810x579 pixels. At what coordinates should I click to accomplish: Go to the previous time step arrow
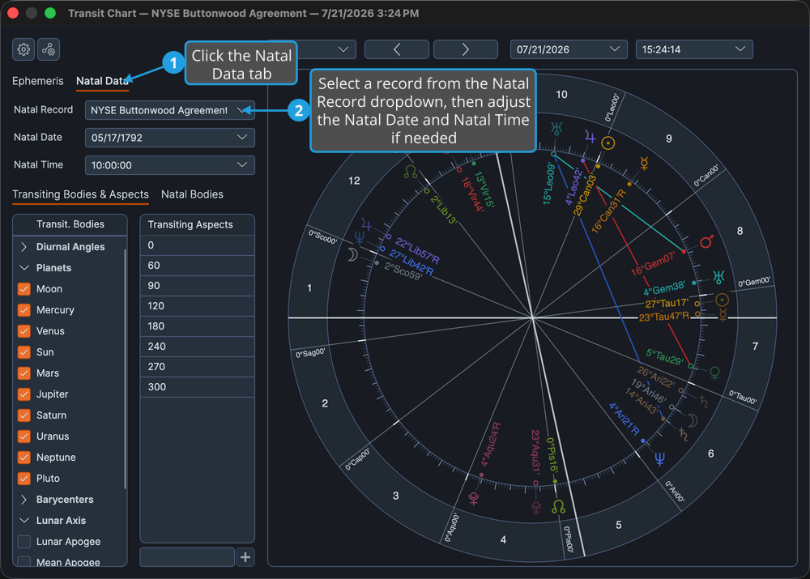pos(397,49)
